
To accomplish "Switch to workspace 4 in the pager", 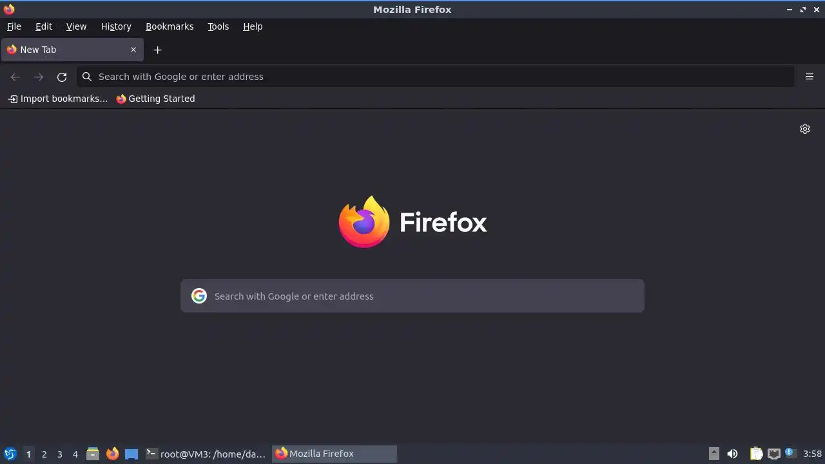I will point(75,454).
